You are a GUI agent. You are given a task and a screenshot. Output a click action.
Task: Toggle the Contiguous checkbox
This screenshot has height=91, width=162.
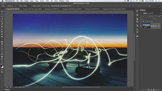(x=58, y=6)
